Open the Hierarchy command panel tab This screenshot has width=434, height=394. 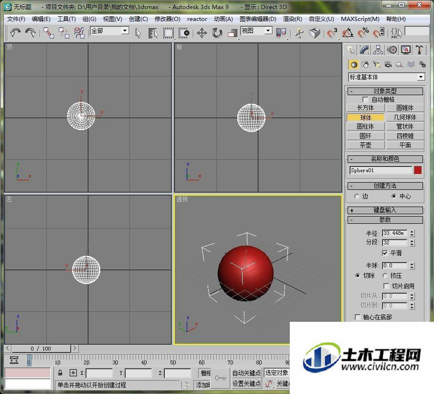(378, 50)
